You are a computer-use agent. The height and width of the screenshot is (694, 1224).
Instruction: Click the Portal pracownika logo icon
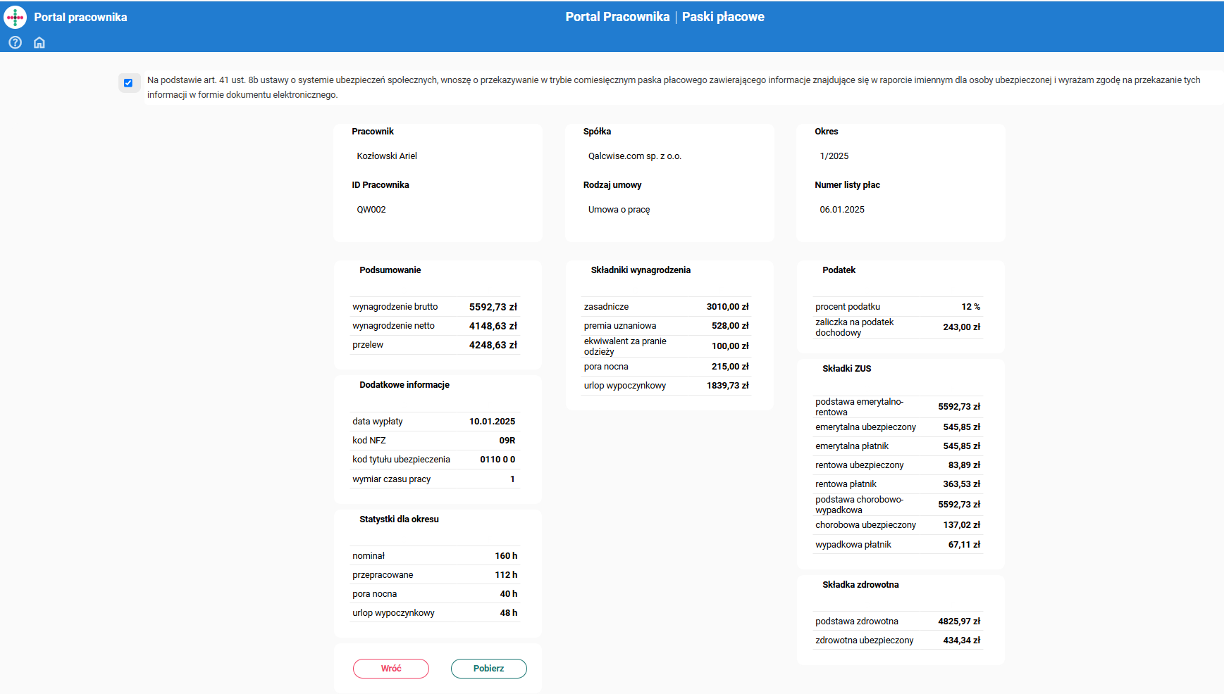(15, 17)
